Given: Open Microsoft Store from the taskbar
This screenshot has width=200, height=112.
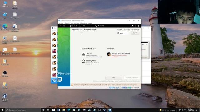Looking at the screenshot, I should (74, 110).
